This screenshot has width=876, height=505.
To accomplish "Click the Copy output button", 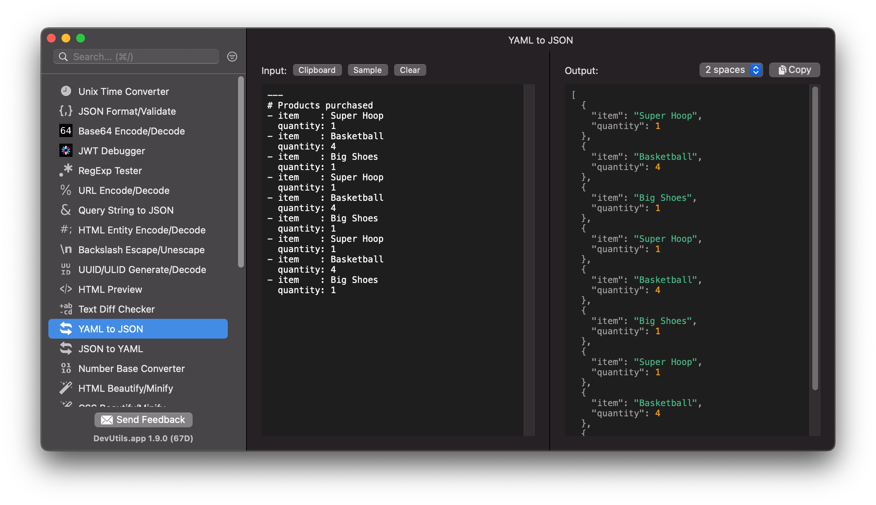I will (794, 70).
